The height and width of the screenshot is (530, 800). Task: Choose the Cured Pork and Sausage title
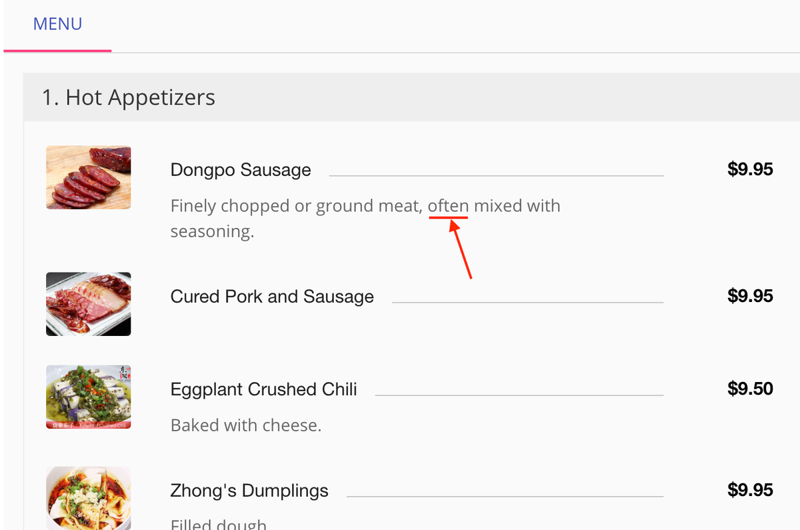tap(272, 297)
